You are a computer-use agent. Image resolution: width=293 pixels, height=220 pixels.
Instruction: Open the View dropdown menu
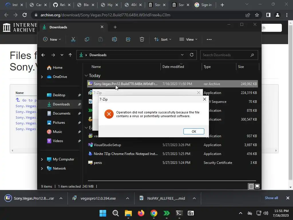188,39
